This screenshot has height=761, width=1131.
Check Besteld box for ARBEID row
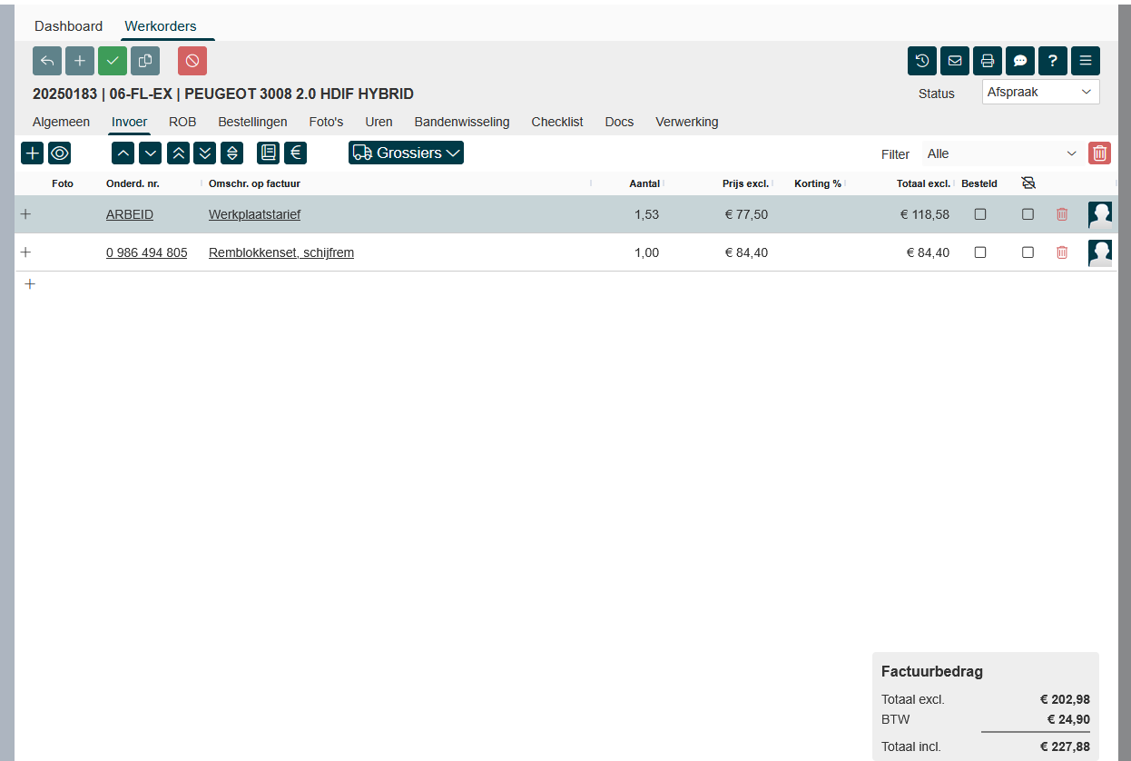pos(979,214)
